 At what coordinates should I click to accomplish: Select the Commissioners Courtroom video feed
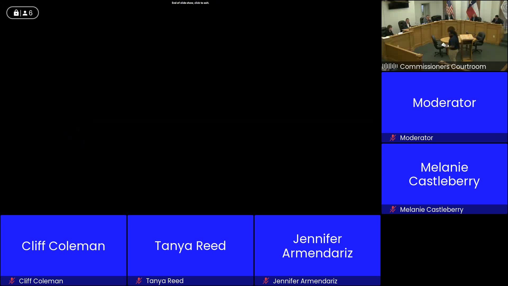[444, 31]
